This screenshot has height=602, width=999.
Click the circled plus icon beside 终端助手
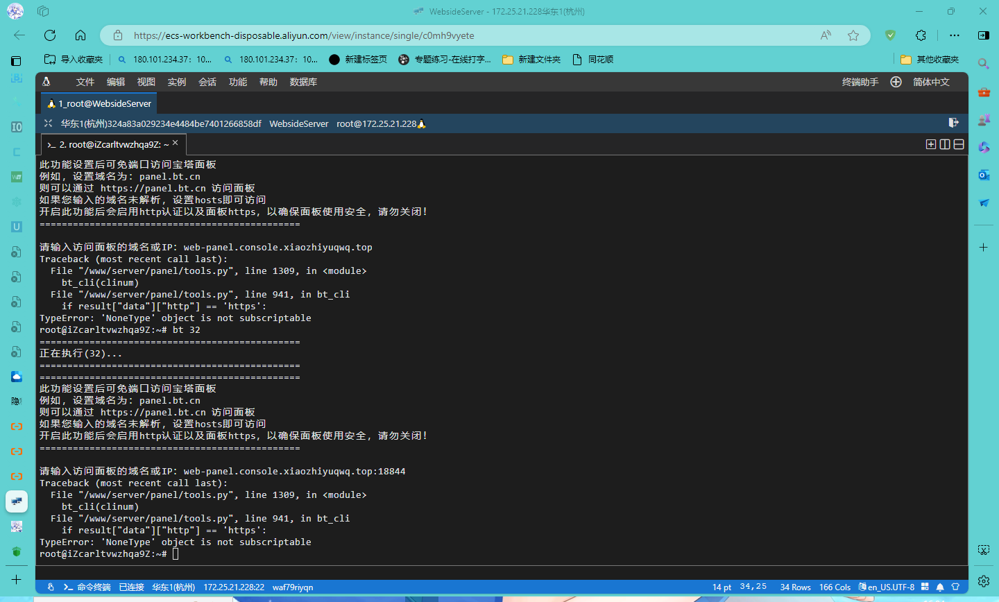click(896, 82)
